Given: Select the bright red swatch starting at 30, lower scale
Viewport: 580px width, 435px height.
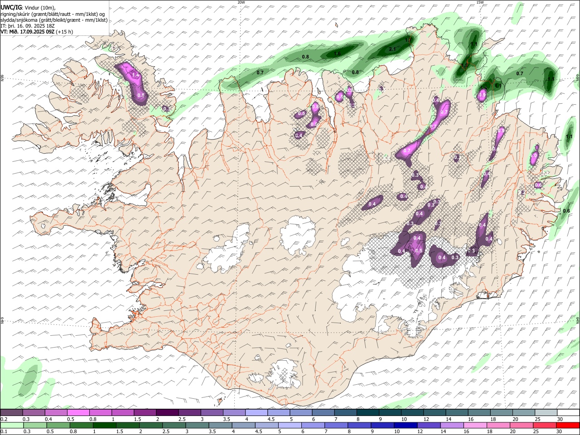Looking at the screenshot, I should (568, 425).
